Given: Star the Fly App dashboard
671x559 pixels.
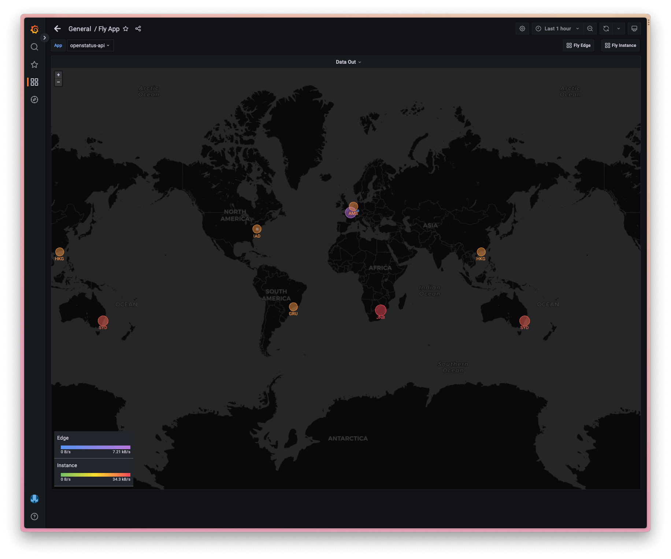Looking at the screenshot, I should (x=126, y=29).
